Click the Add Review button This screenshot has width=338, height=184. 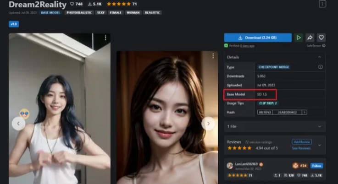pos(302,142)
